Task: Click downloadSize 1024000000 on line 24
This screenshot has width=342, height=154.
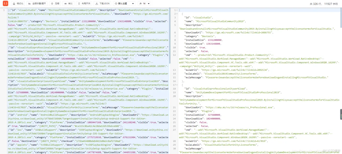Action: click(213, 118)
